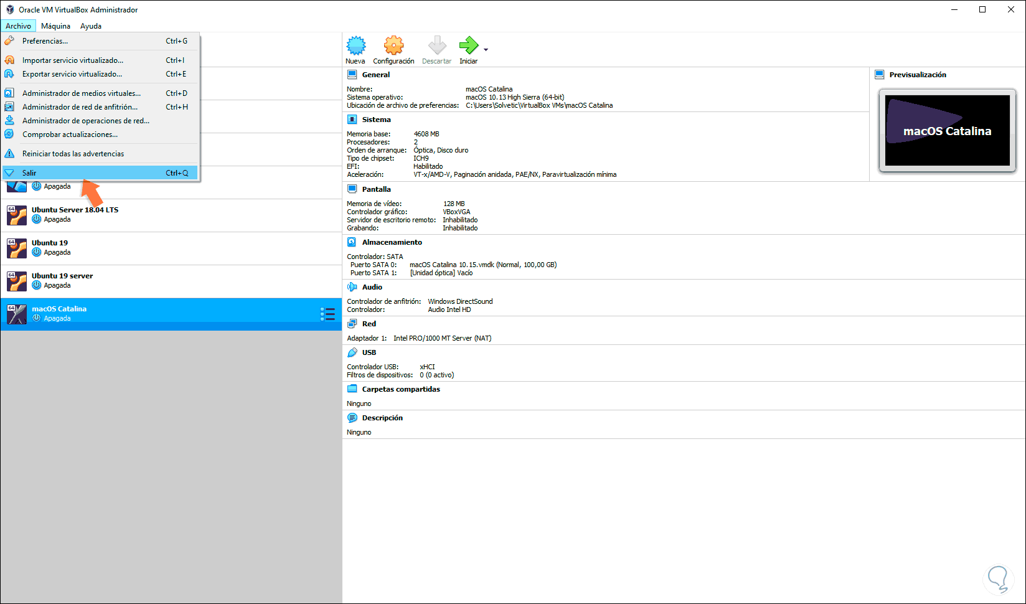The height and width of the screenshot is (604, 1026).
Task: Click the macOS Catalina machine icon
Action: coord(17,314)
